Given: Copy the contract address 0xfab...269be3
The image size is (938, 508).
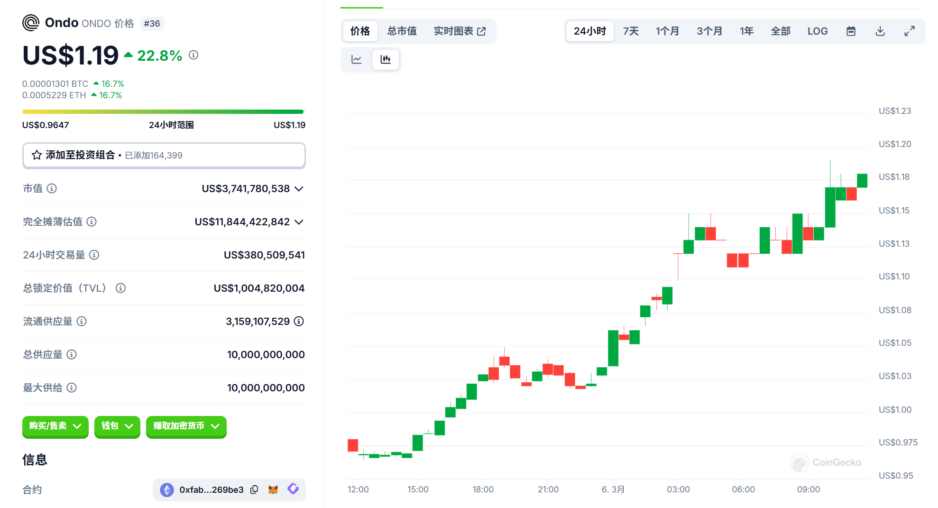Looking at the screenshot, I should click(255, 490).
